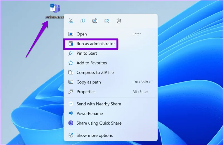Open Properties from the context menu
Image resolution: width=223 pixels, height=145 pixels.
(111, 92)
